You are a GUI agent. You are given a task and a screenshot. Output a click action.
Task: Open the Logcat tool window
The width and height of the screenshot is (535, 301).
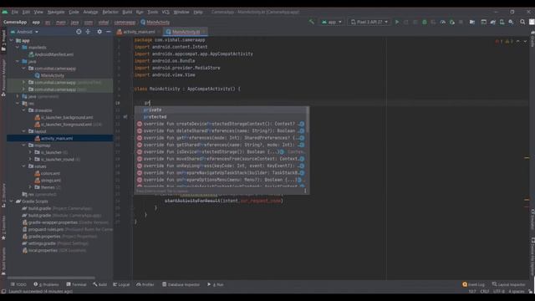121,284
